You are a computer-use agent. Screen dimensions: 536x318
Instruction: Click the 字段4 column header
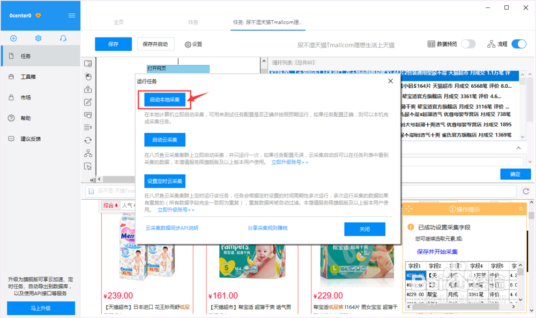click(477, 266)
